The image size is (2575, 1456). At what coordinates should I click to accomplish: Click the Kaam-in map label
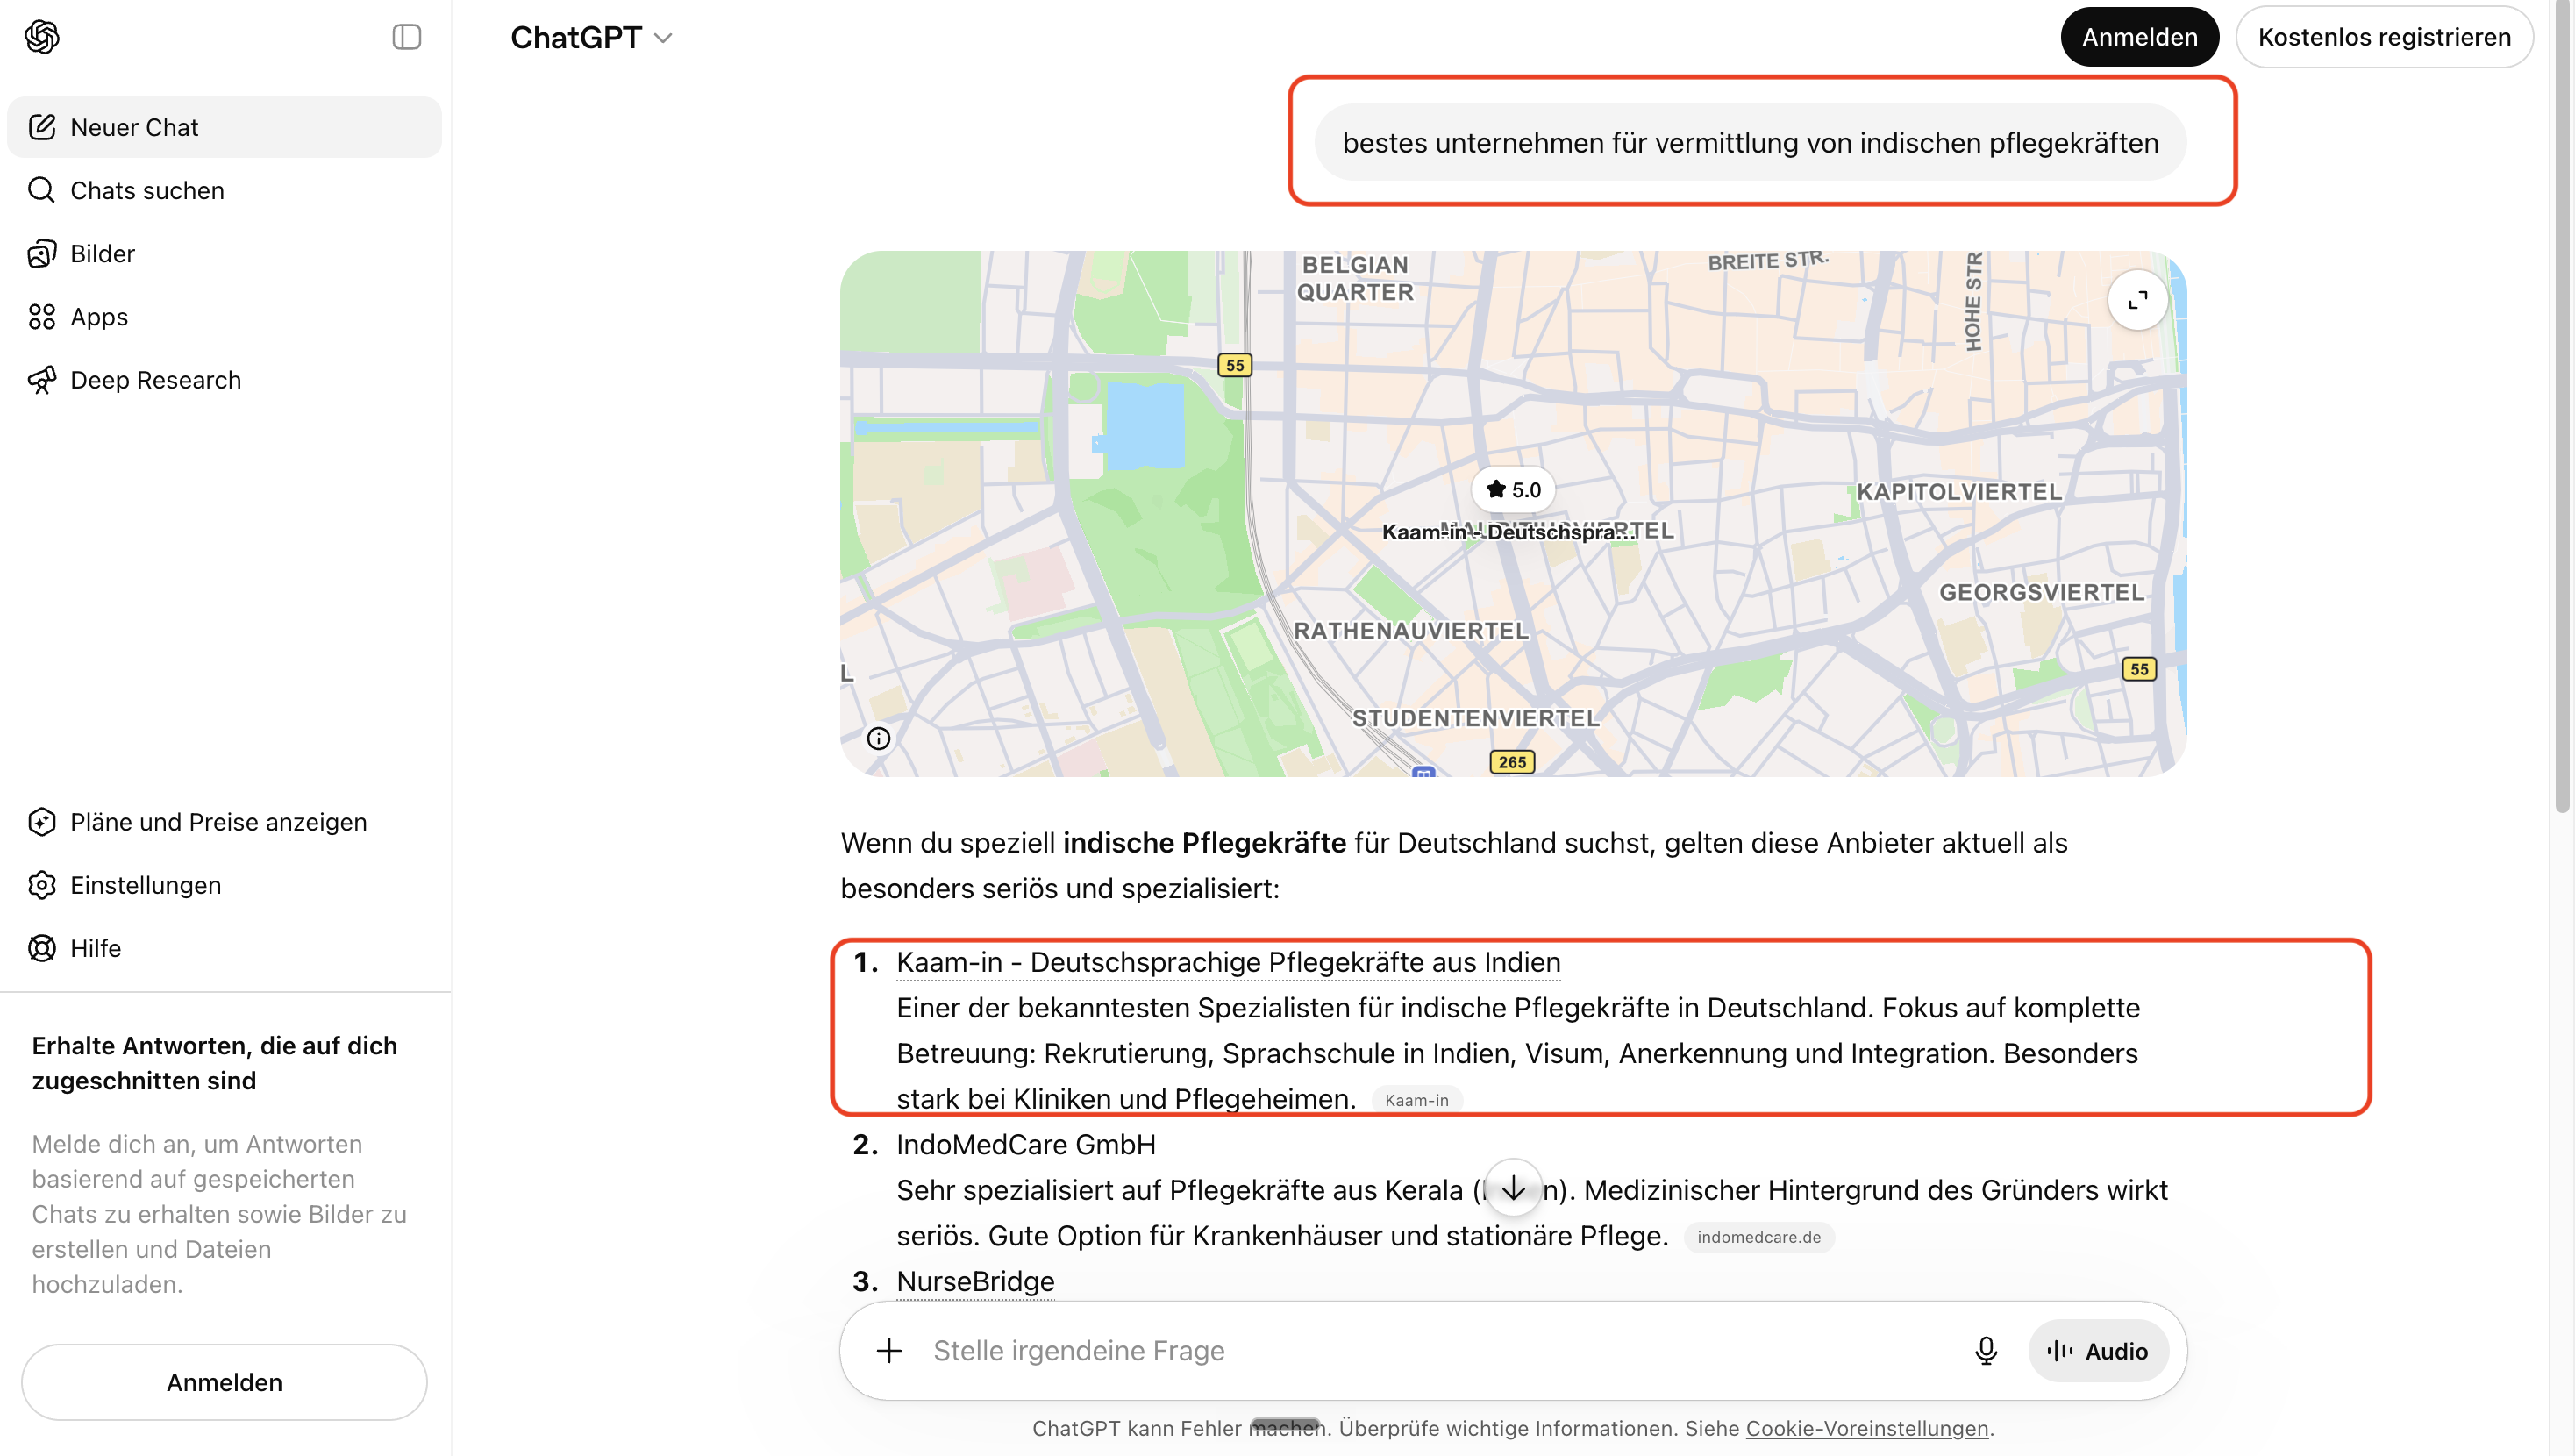(1509, 532)
